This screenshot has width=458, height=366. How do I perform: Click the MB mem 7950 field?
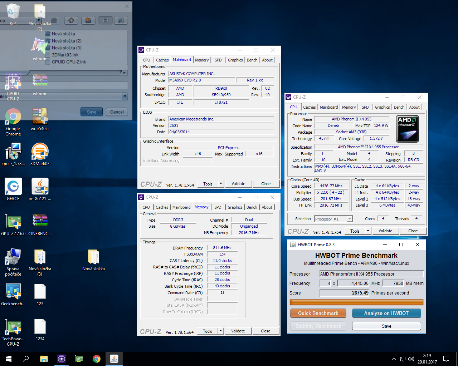pos(393,283)
